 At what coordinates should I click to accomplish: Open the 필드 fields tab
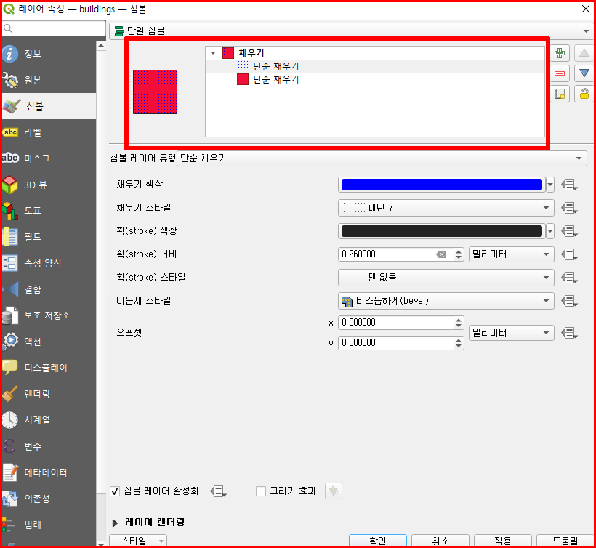[x=49, y=237]
